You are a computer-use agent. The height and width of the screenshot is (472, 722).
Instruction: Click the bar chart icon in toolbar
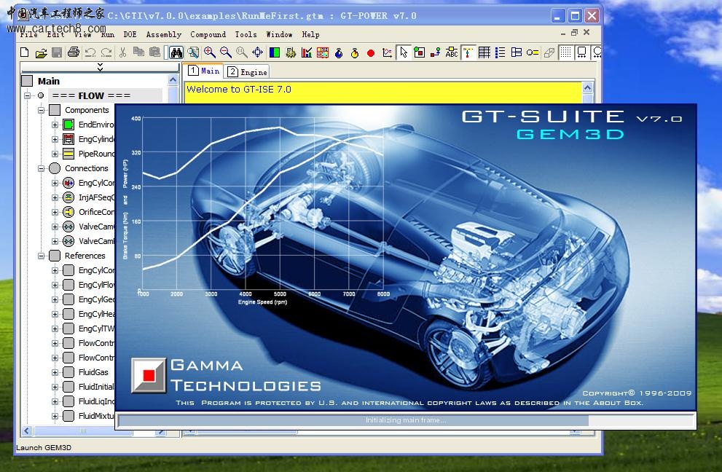[x=307, y=52]
